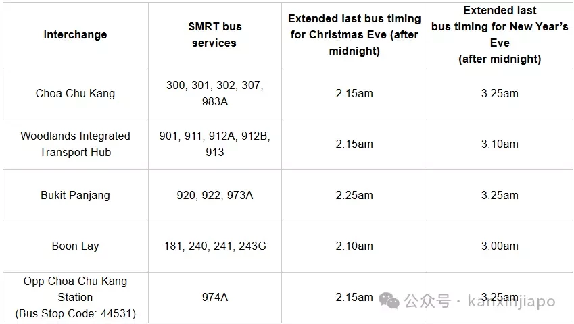Screen dimensions: 574x324
Task: Select the Interchange column header
Action: (76, 34)
